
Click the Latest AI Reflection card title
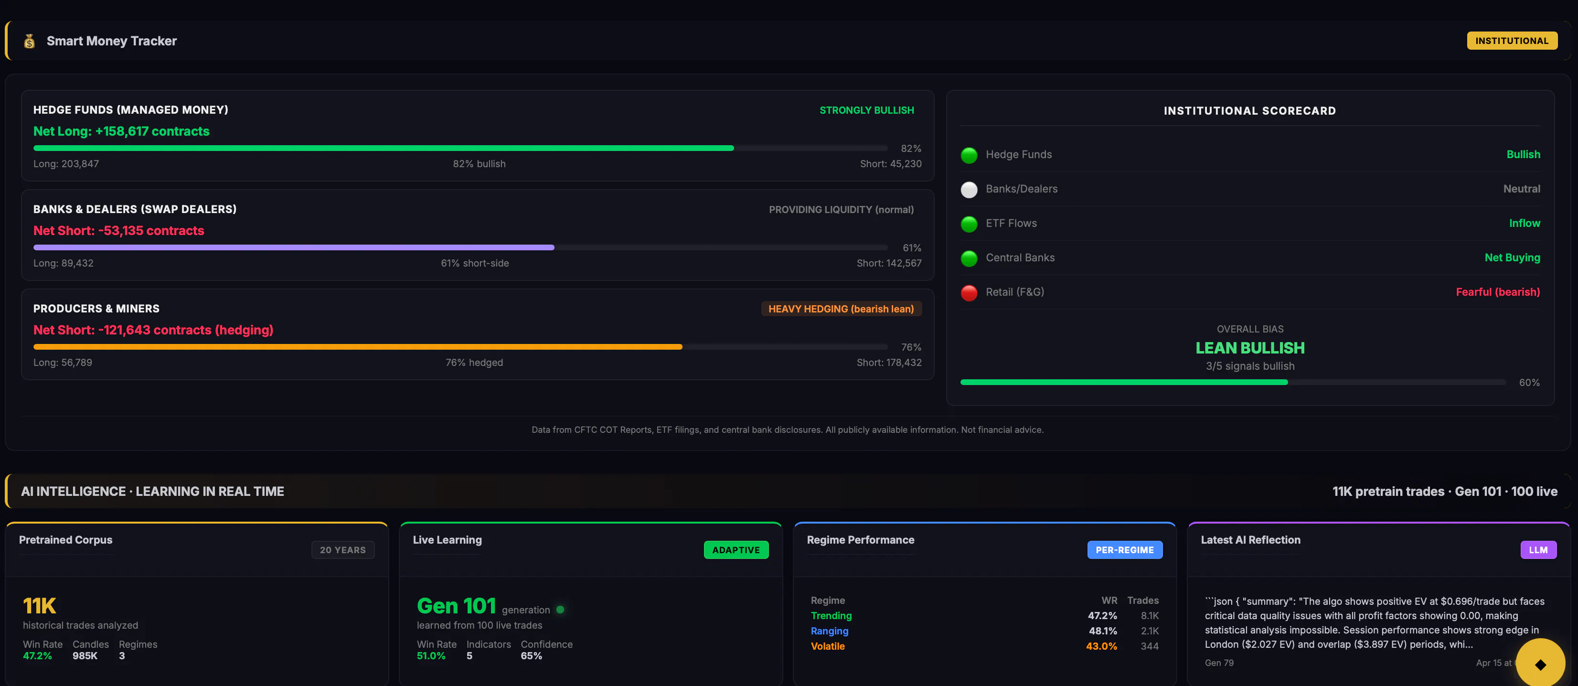click(1250, 540)
